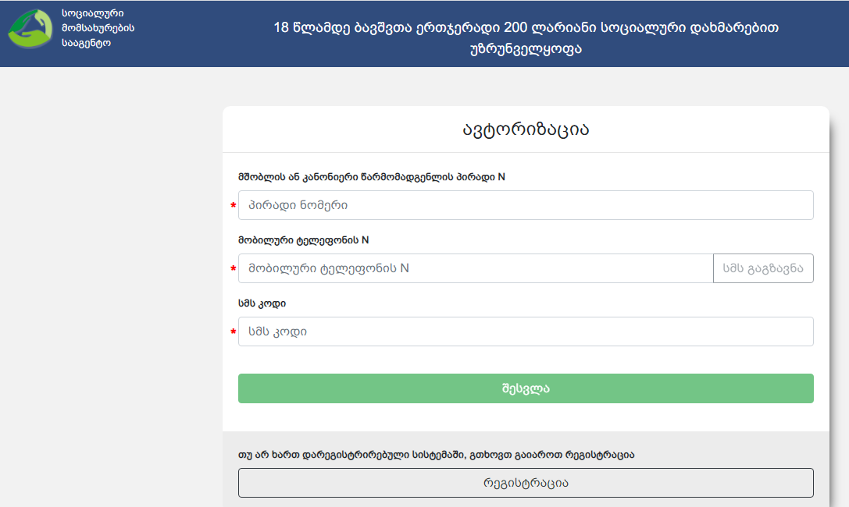This screenshot has height=507, width=849.
Task: Click the მობილური ტელეფონის N field label
Action: [304, 240]
